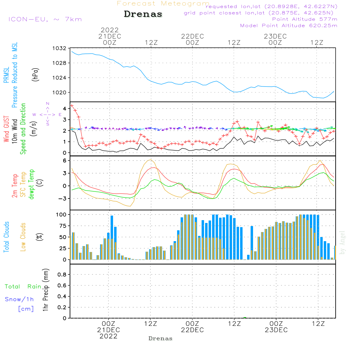Select the Forecast Meteogram heading

163,3
